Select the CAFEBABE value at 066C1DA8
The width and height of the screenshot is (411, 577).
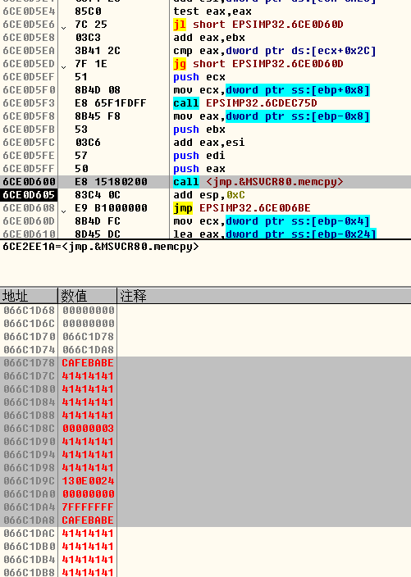tap(88, 520)
